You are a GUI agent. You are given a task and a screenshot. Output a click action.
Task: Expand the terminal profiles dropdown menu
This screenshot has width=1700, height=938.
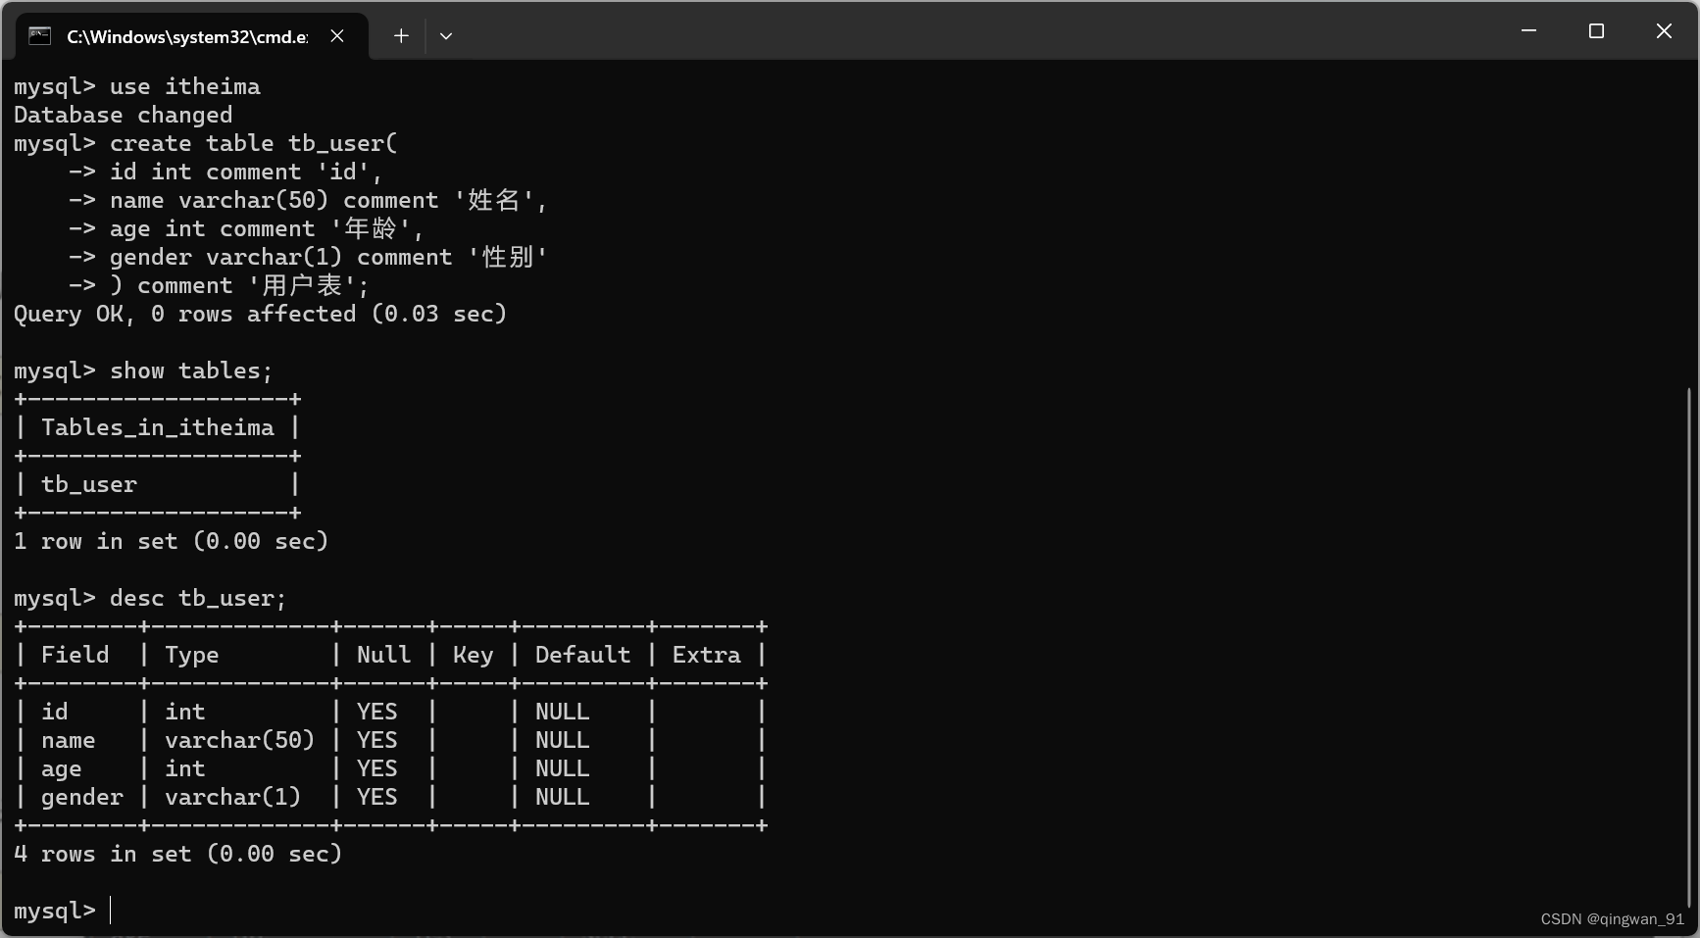tap(446, 35)
